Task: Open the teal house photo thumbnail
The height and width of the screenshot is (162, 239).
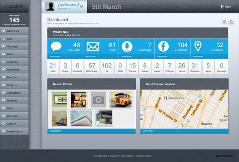Action: 104,118
